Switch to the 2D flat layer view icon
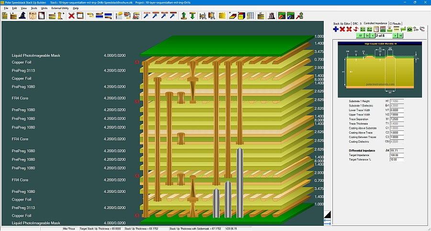The width and height of the screenshot is (431, 231). [x=233, y=16]
